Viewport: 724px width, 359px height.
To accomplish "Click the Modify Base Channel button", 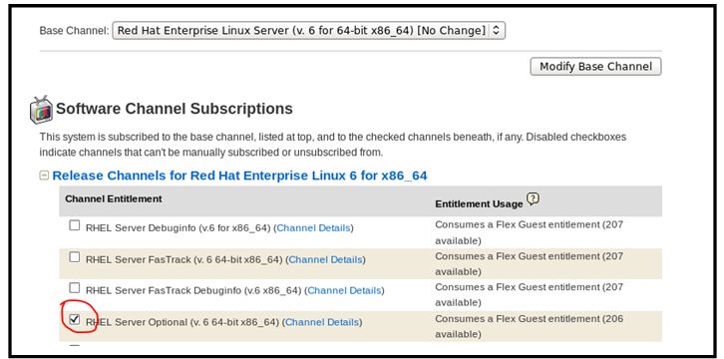I will coord(595,67).
